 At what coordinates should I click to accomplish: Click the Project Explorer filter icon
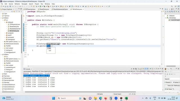coord(16,12)
